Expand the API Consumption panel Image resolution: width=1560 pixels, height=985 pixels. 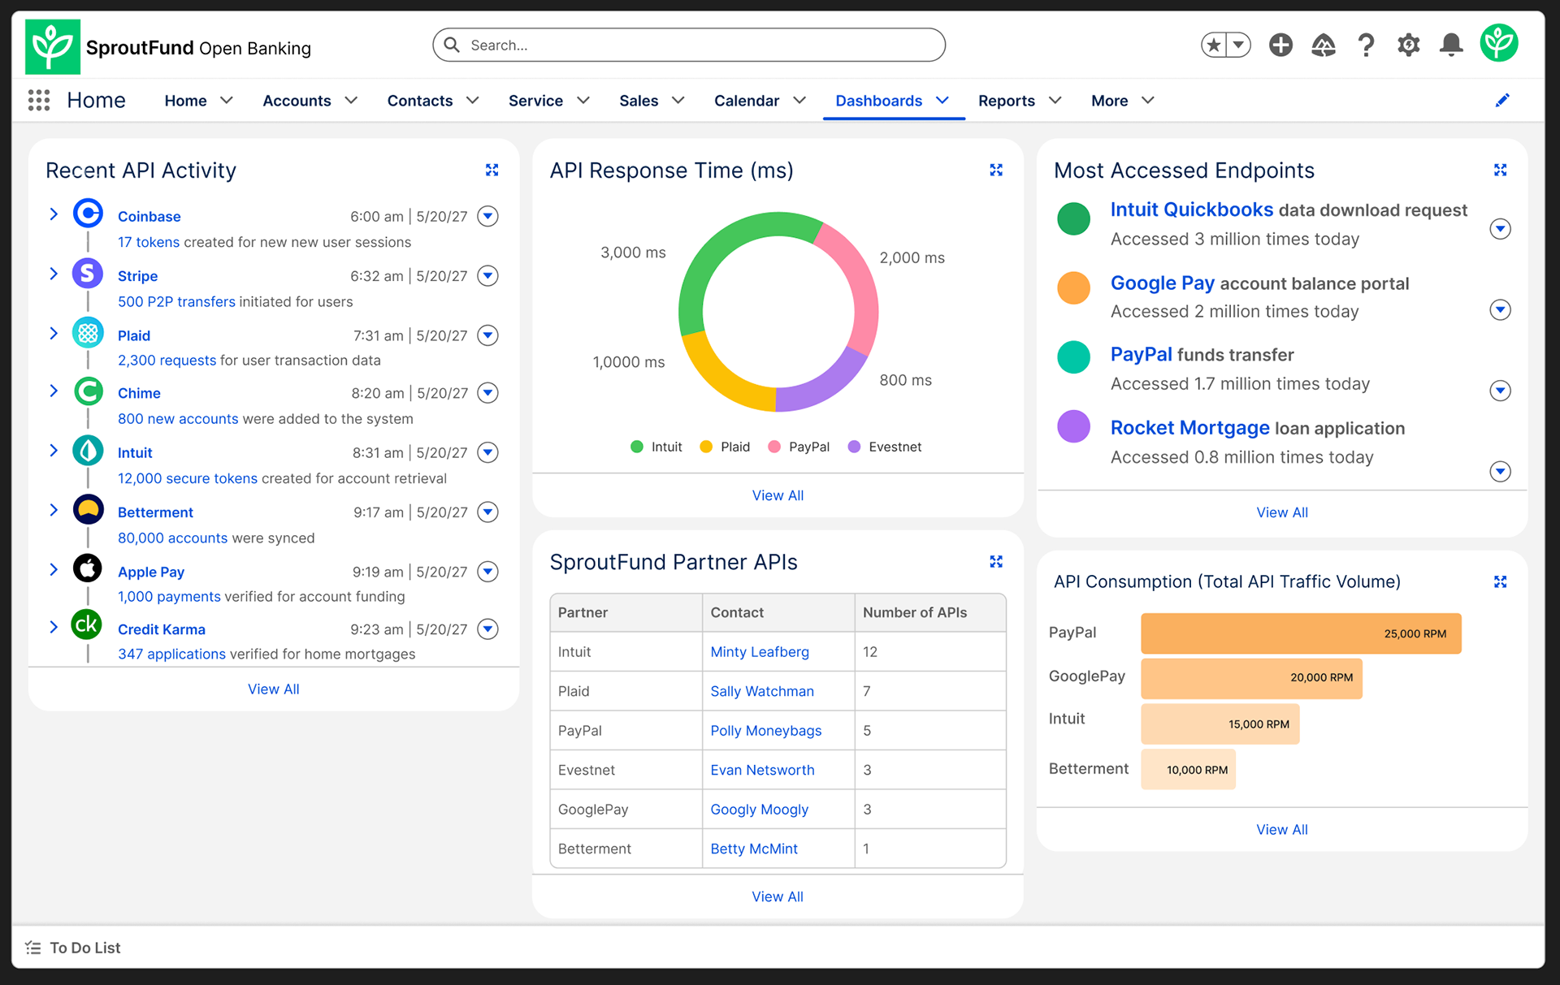[x=1500, y=581]
